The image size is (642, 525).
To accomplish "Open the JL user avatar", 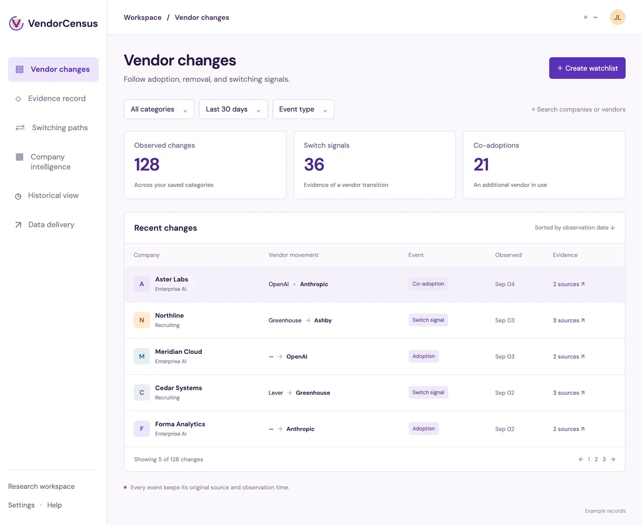I will pyautogui.click(x=617, y=17).
